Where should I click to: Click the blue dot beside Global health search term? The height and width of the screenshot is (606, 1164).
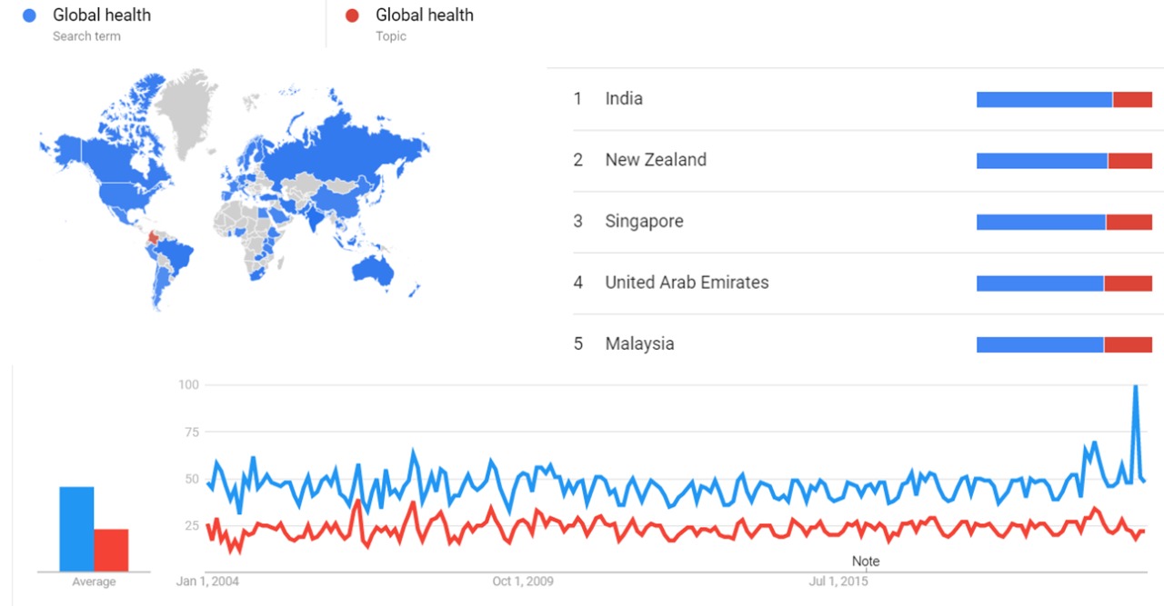29,15
